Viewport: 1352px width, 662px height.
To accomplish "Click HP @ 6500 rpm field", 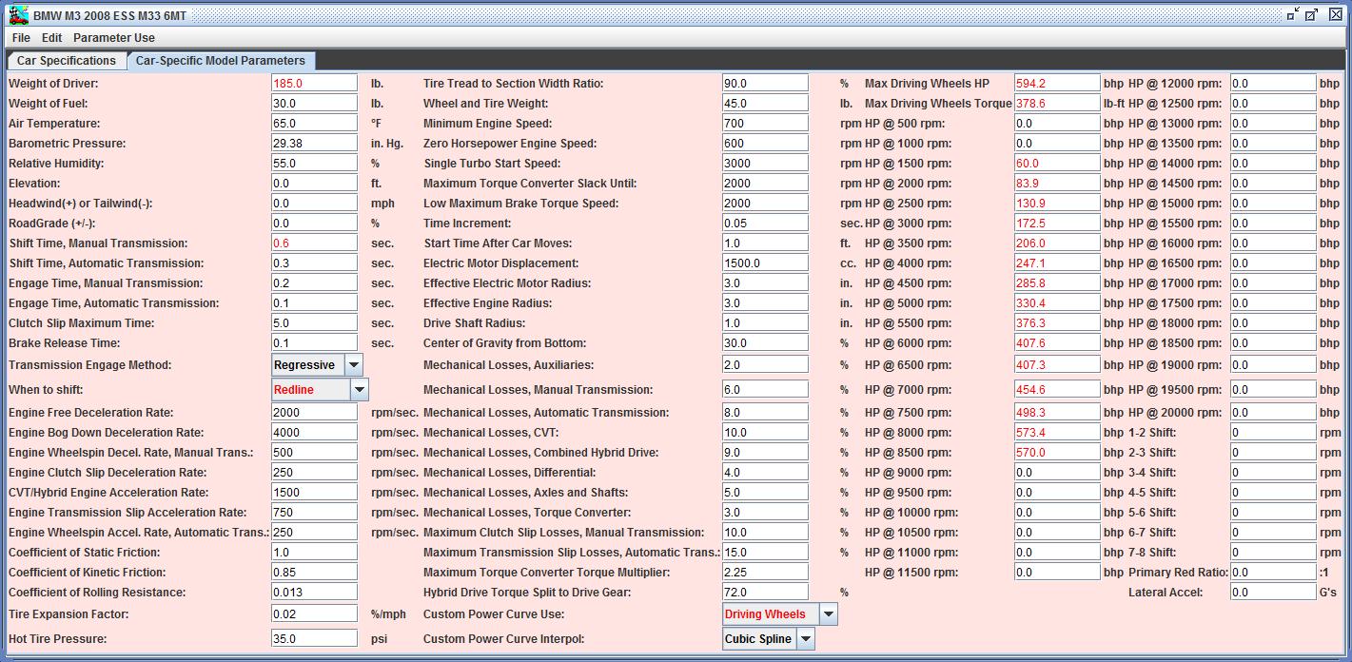I will 1057,365.
